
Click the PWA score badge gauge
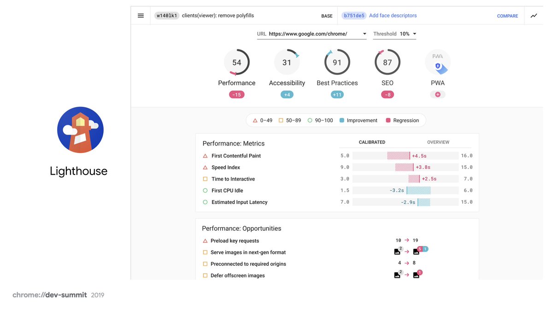[437, 62]
